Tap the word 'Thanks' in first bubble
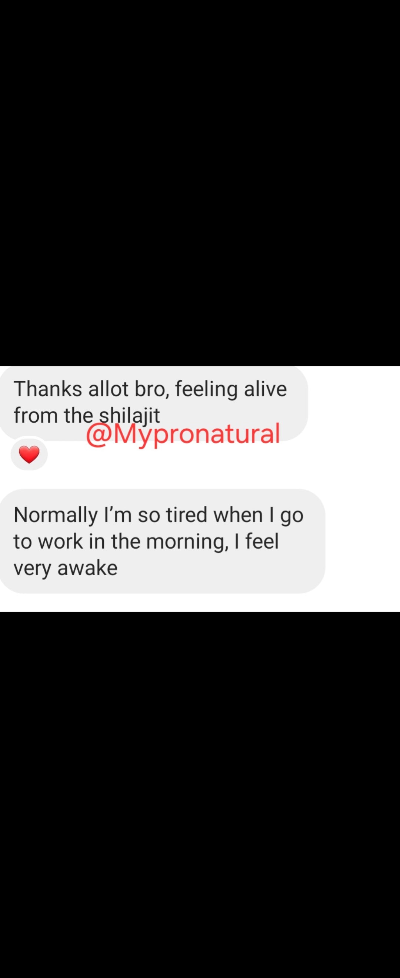 point(48,389)
